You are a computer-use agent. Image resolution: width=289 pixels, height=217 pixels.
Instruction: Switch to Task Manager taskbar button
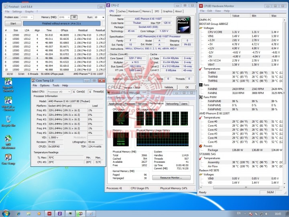pyautogui.click(x=70, y=214)
